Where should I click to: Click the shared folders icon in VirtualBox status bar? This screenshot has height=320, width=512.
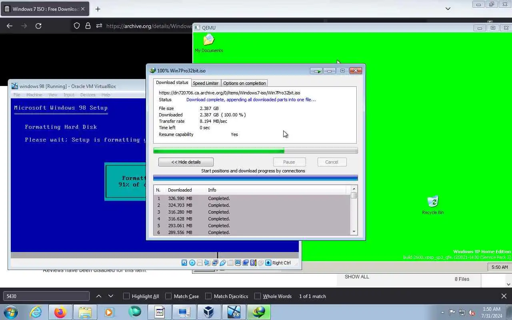[230, 263]
